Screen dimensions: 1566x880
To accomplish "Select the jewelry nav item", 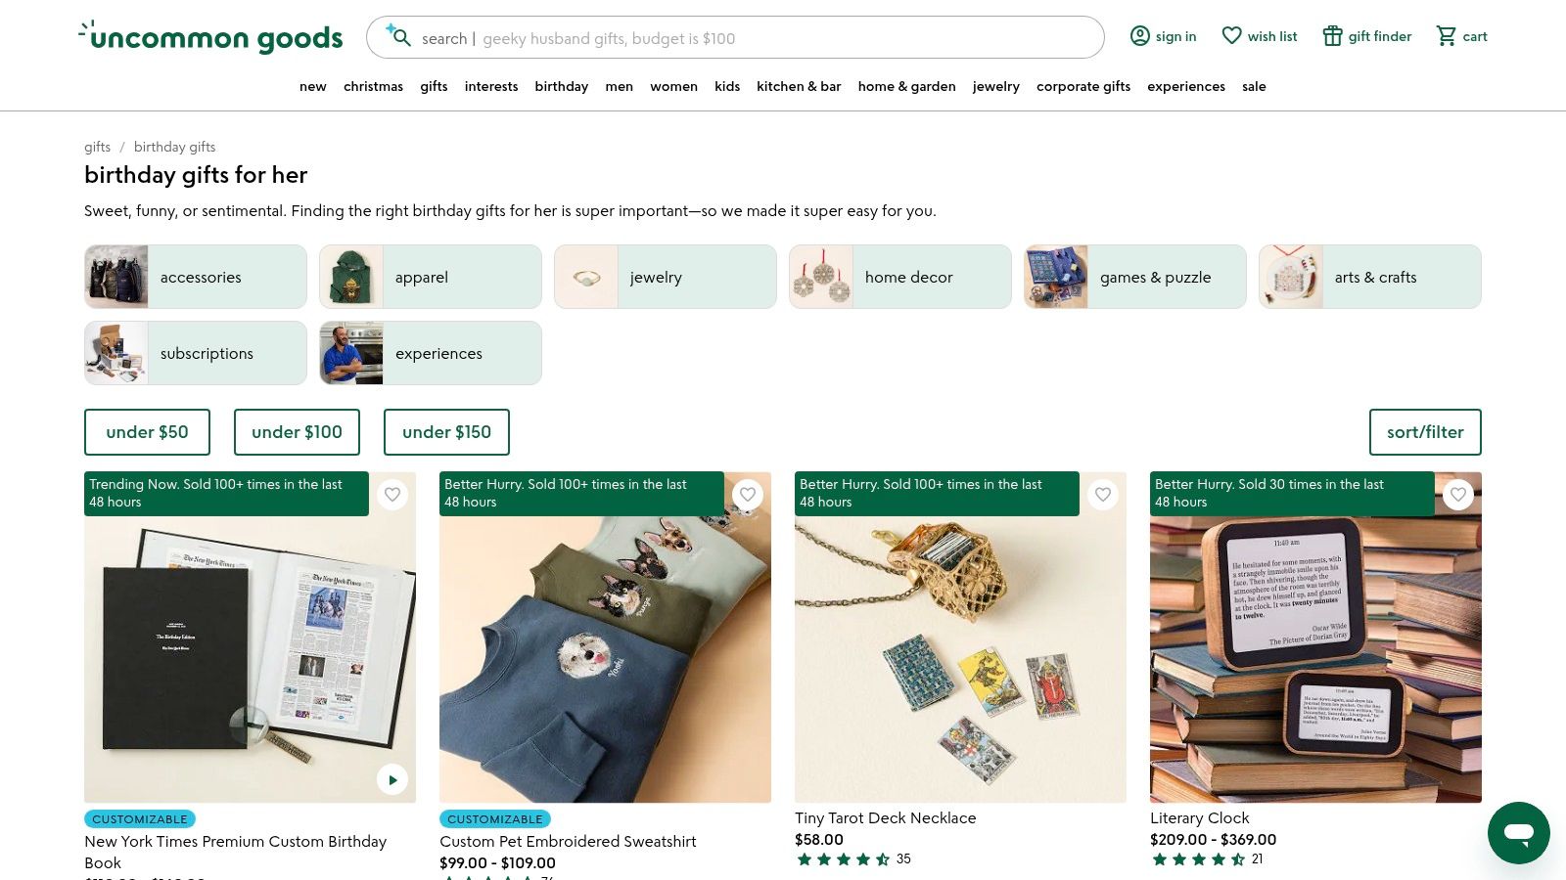I will pos(995,86).
